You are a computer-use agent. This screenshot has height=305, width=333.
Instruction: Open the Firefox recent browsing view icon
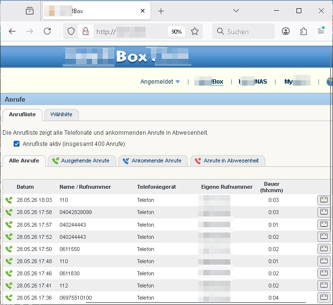[x=30, y=11]
